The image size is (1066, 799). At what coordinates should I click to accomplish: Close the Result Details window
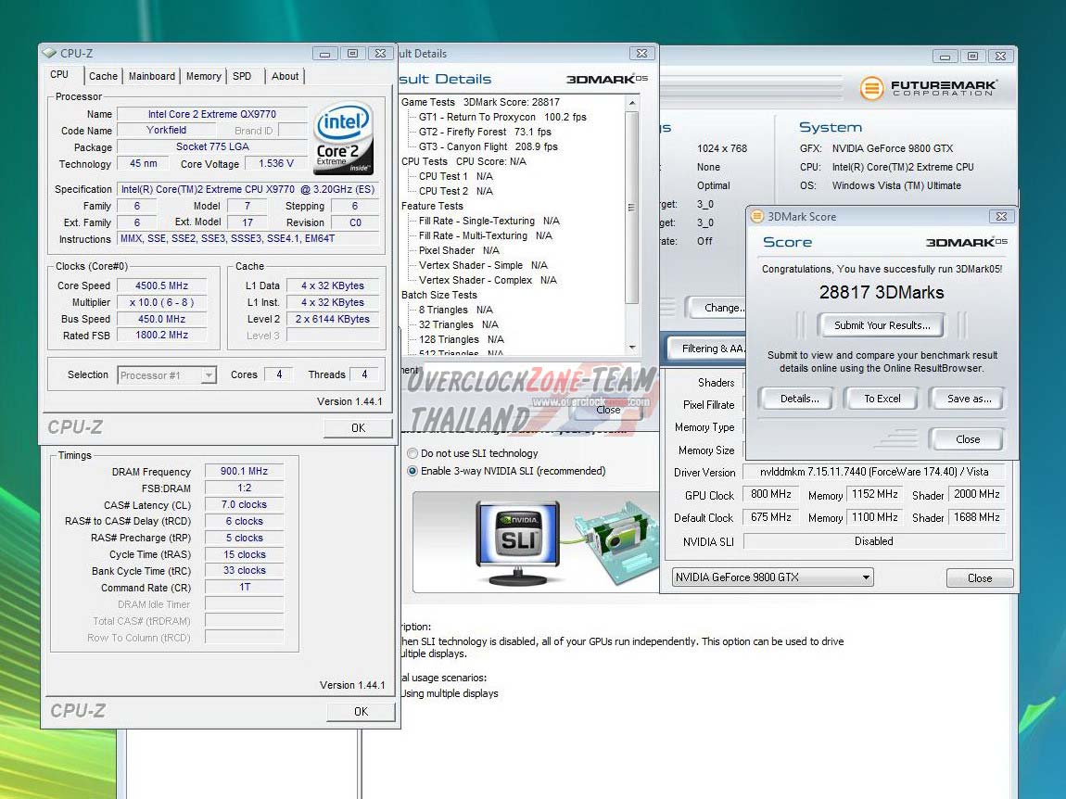[641, 53]
